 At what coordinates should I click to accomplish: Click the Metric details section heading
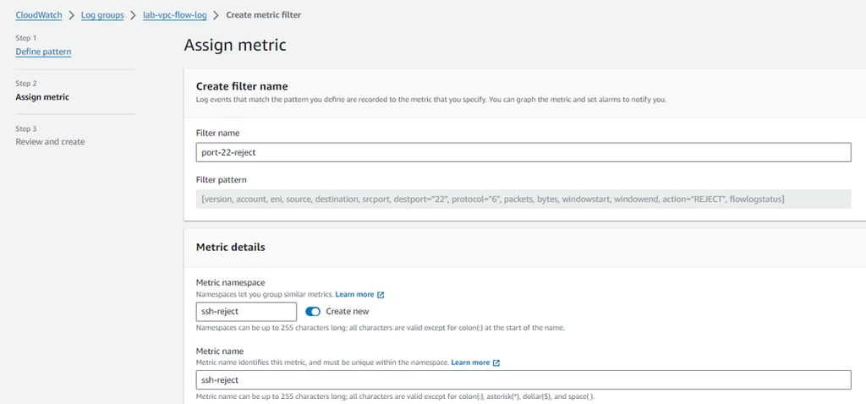pos(230,247)
